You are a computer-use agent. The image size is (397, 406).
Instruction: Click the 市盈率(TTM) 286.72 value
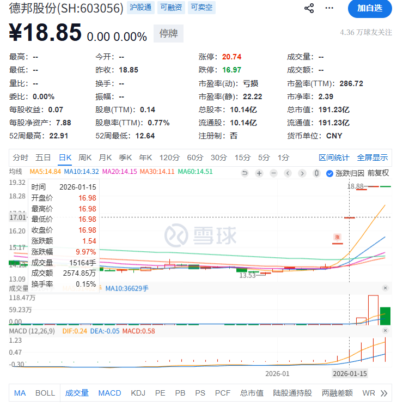351,83
